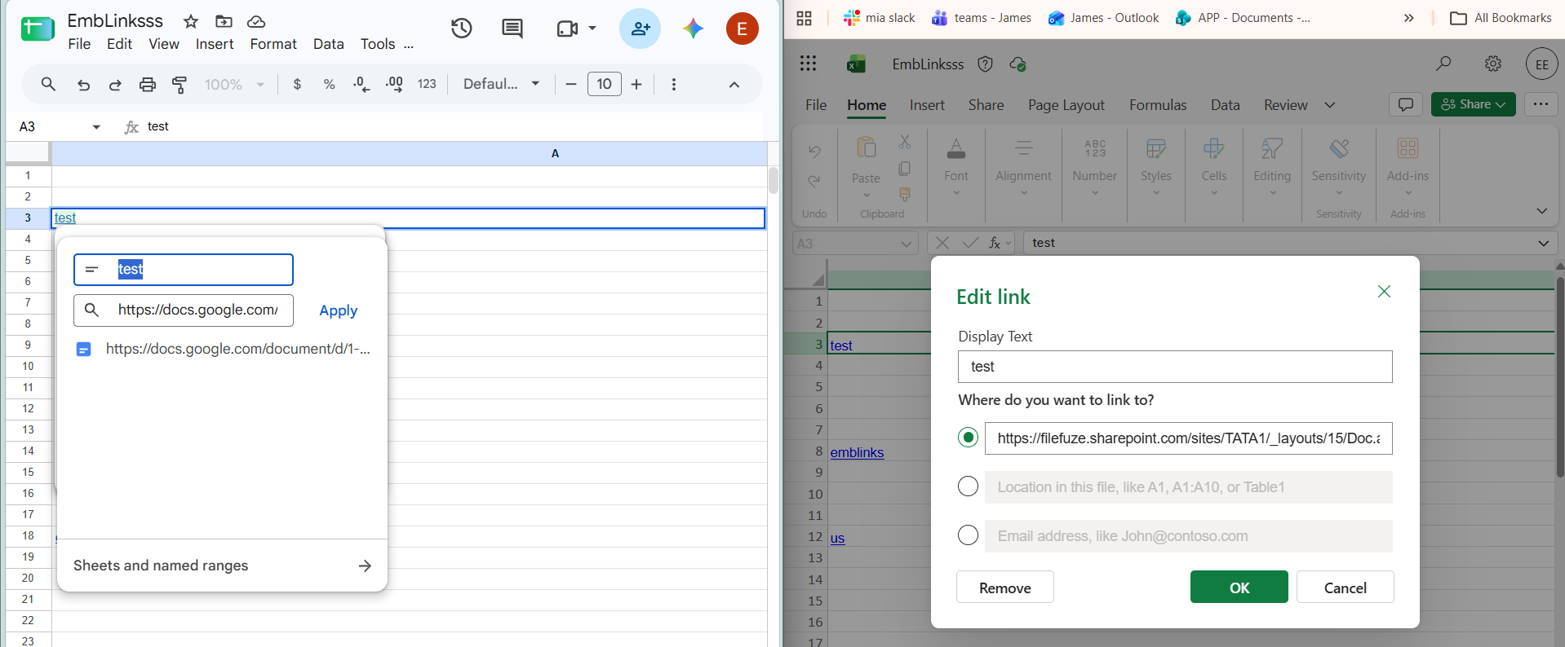The width and height of the screenshot is (1565, 647).
Task: Format as percent in Sheets
Action: tap(330, 84)
